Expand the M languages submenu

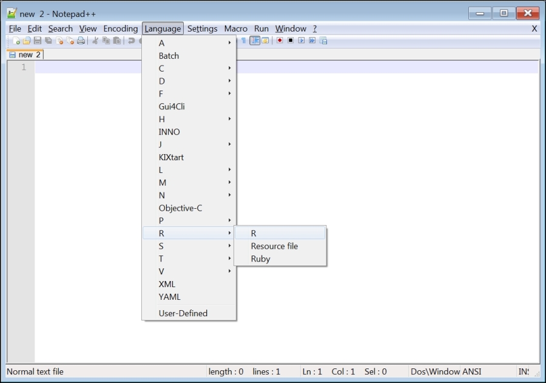(189, 183)
